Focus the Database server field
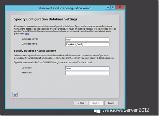 click(87, 39)
